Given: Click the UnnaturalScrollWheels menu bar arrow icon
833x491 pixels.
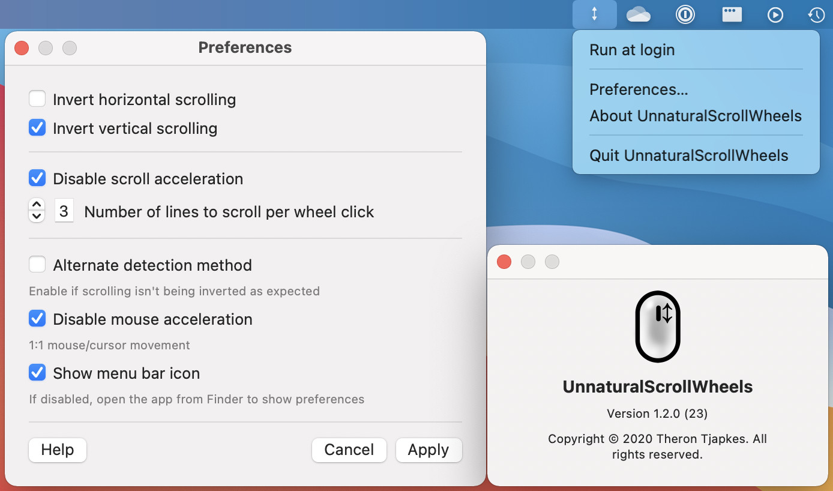Looking at the screenshot, I should click(594, 14).
